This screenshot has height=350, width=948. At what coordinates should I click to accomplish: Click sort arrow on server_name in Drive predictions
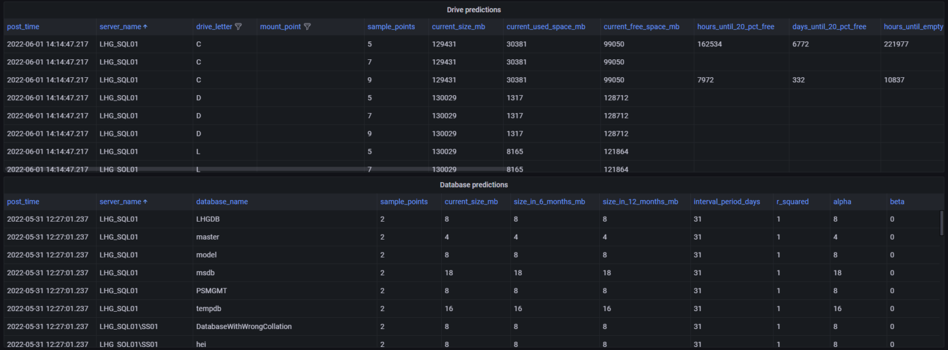point(146,27)
